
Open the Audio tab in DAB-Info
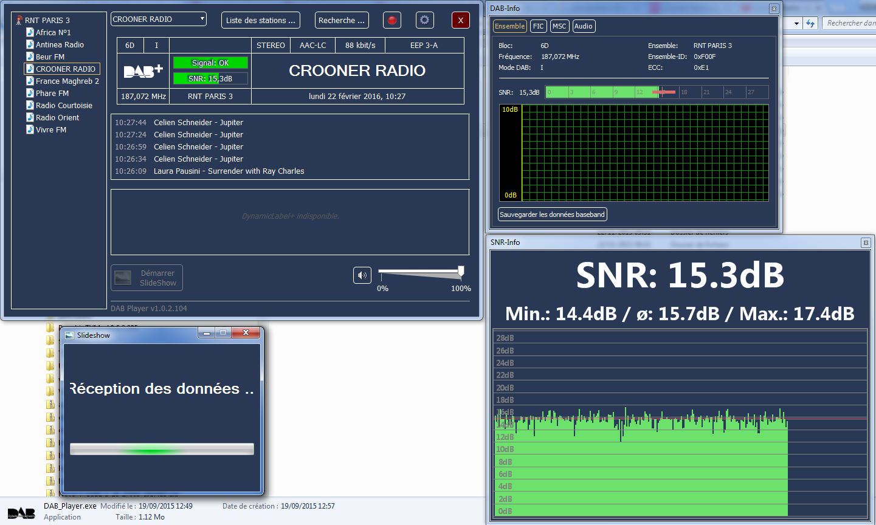[584, 26]
